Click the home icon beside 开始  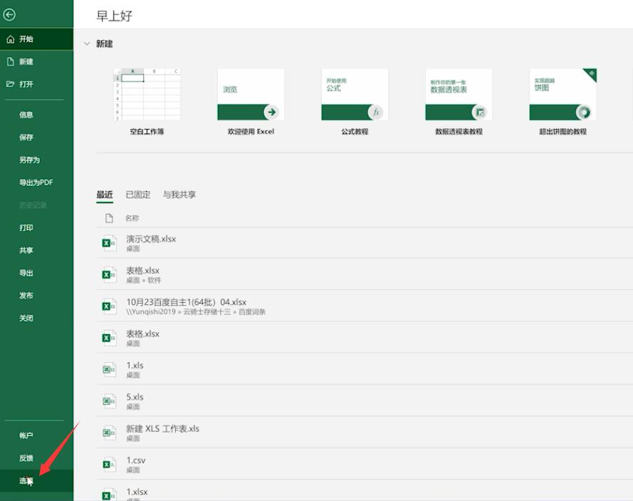11,39
